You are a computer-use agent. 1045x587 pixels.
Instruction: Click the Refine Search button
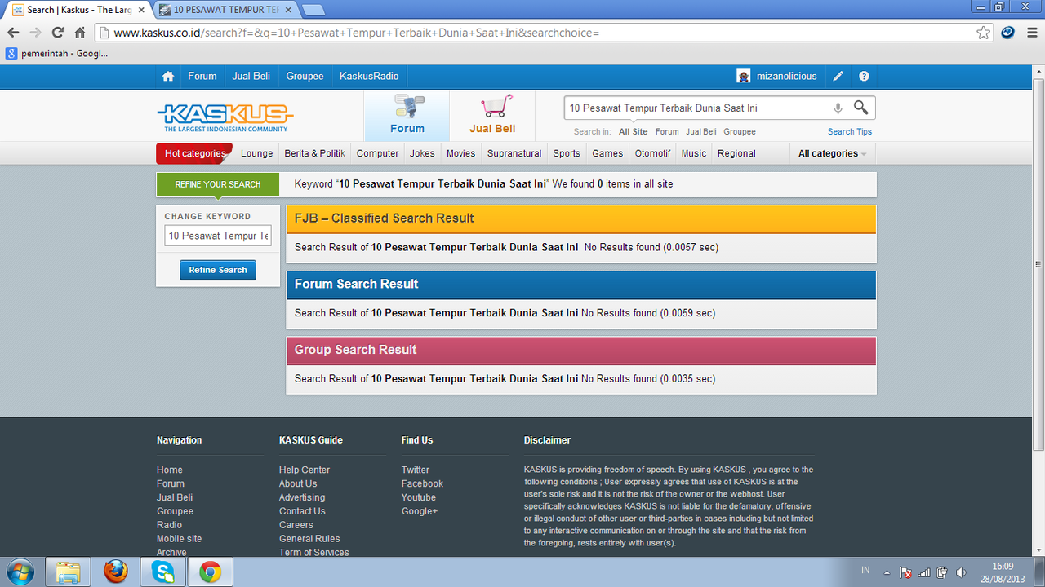tap(218, 270)
